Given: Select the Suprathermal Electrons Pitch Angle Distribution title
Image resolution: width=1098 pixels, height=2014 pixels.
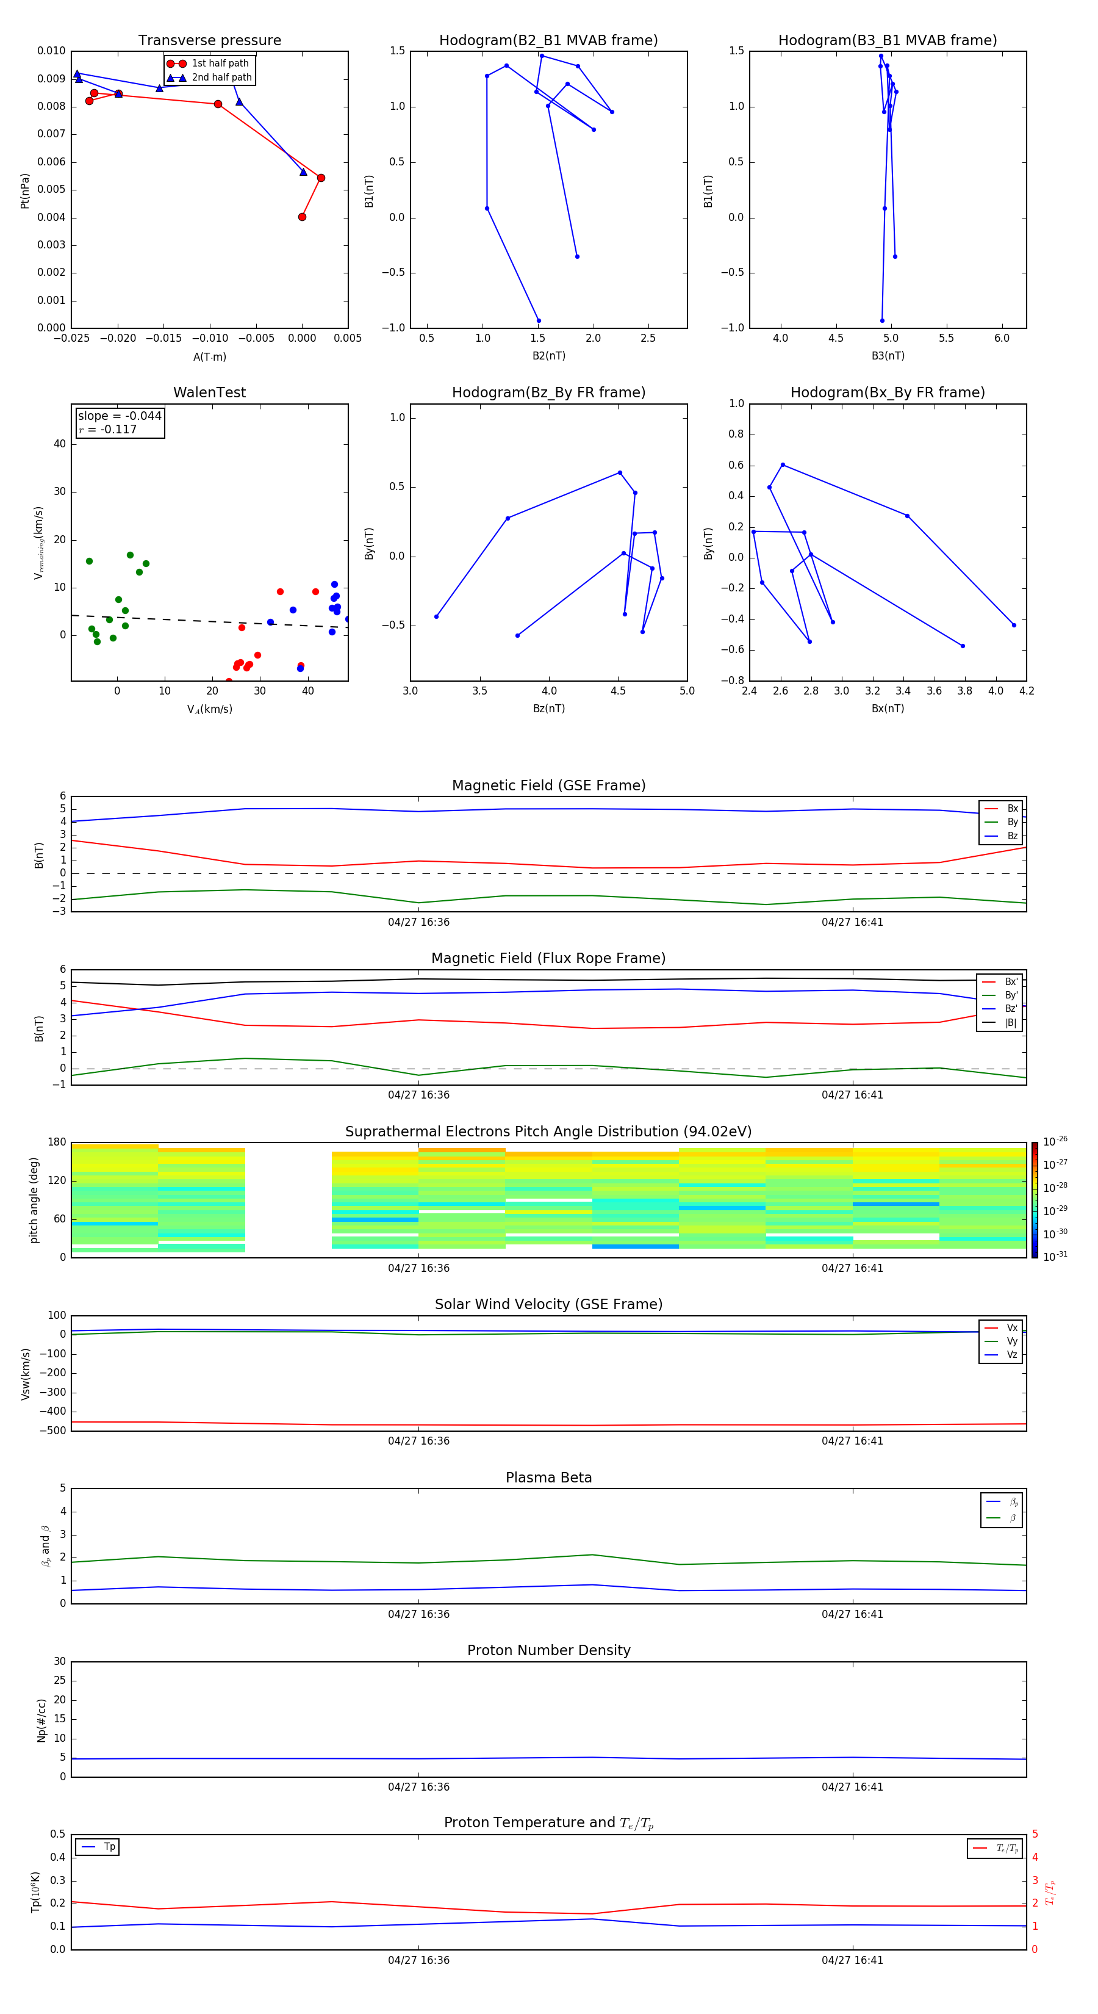Looking at the screenshot, I should pyautogui.click(x=548, y=1132).
